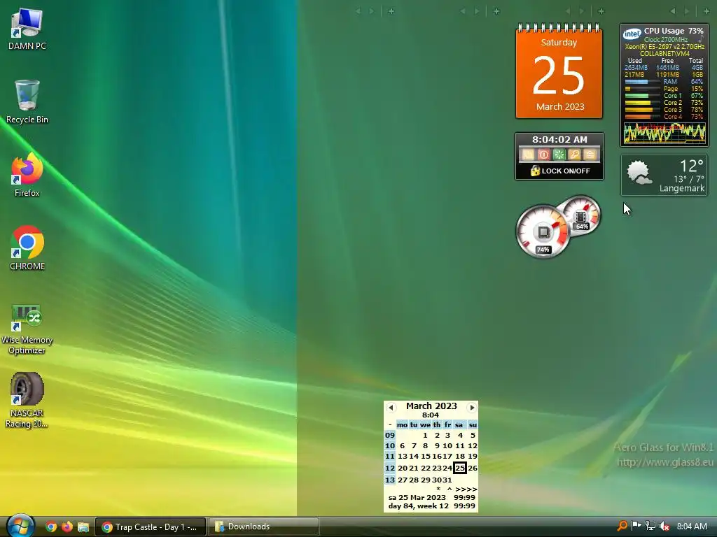Click week number 09 in calendar
The height and width of the screenshot is (537, 717).
click(x=389, y=435)
